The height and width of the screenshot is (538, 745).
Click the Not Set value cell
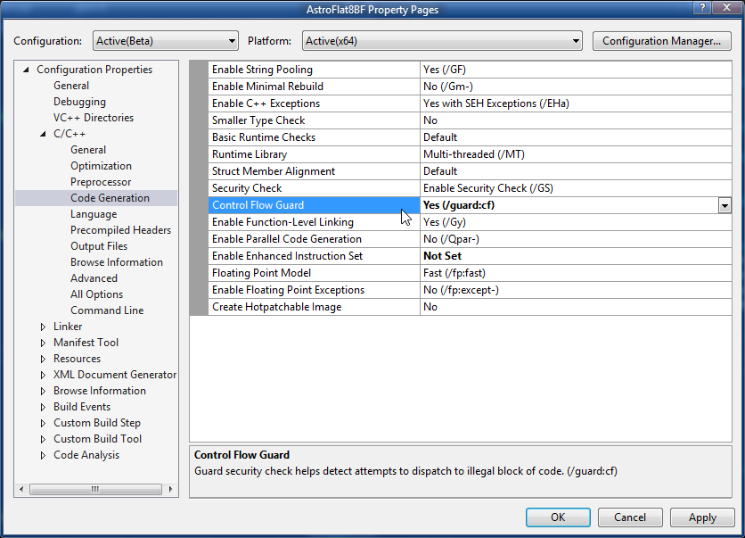pos(576,256)
